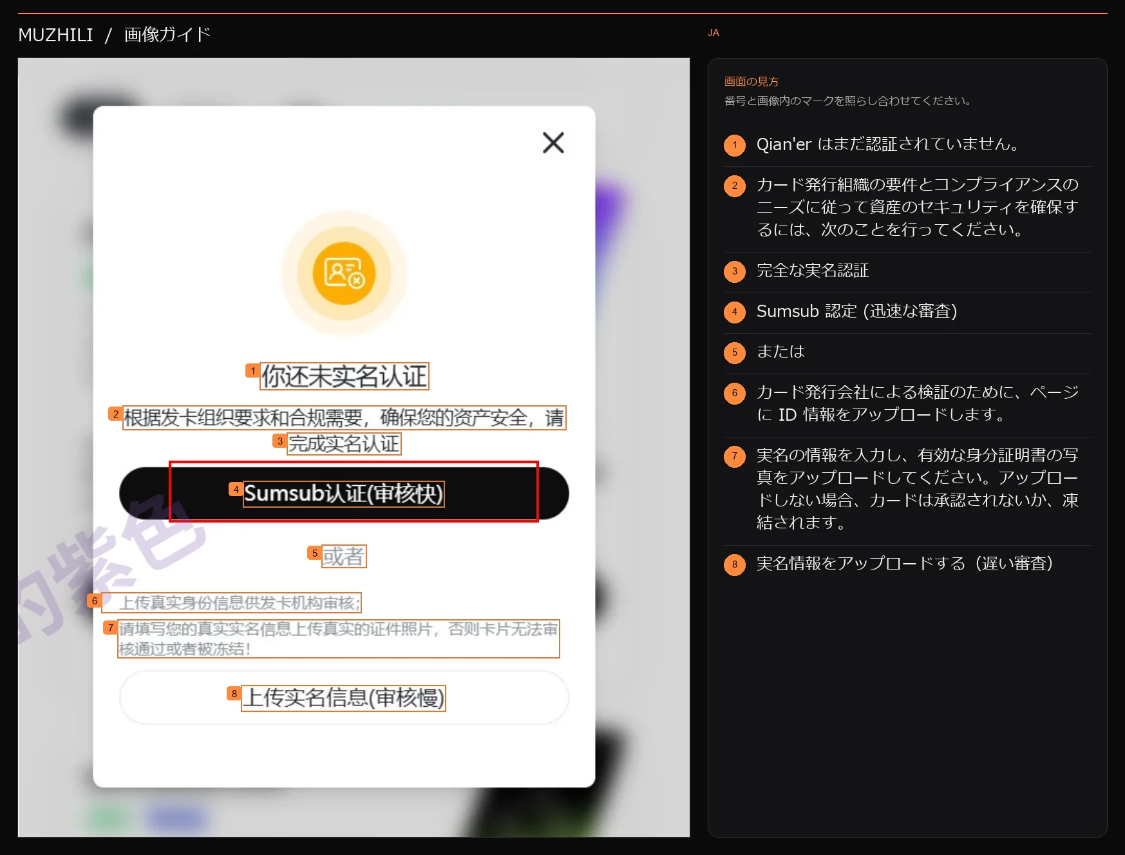Close the verification dialog with the X icon
Viewport: 1125px width, 855px height.
point(553,143)
